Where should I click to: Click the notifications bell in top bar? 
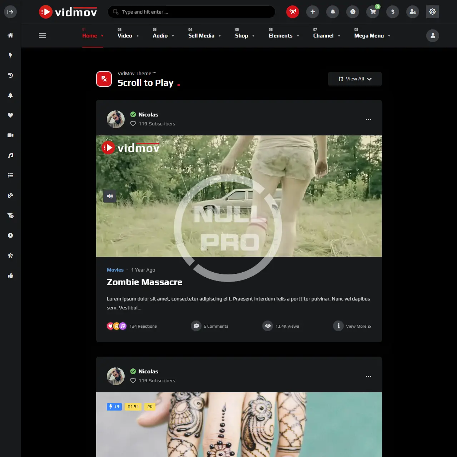[333, 12]
